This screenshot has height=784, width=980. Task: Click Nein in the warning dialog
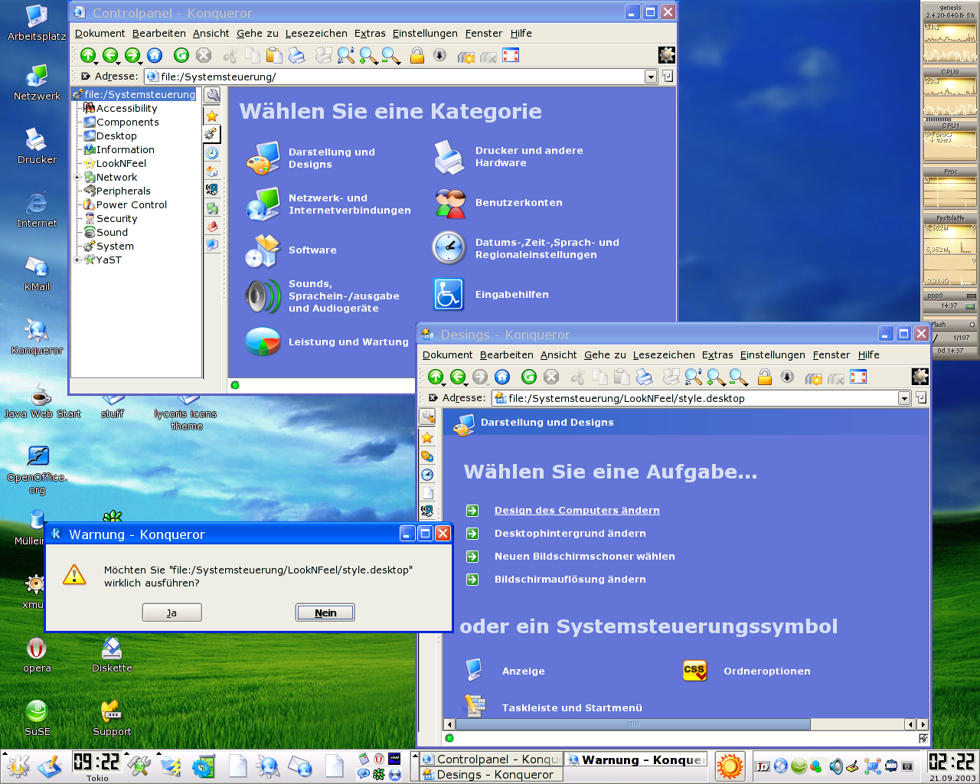coord(325,612)
